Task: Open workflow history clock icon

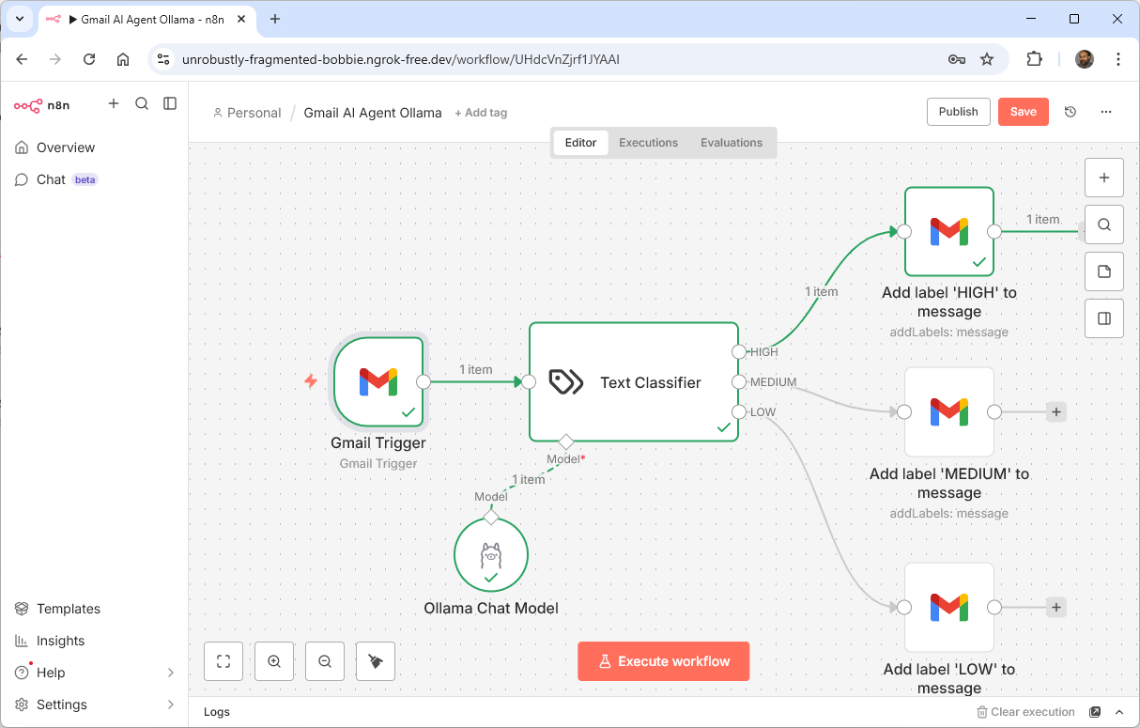Action: tap(1071, 112)
